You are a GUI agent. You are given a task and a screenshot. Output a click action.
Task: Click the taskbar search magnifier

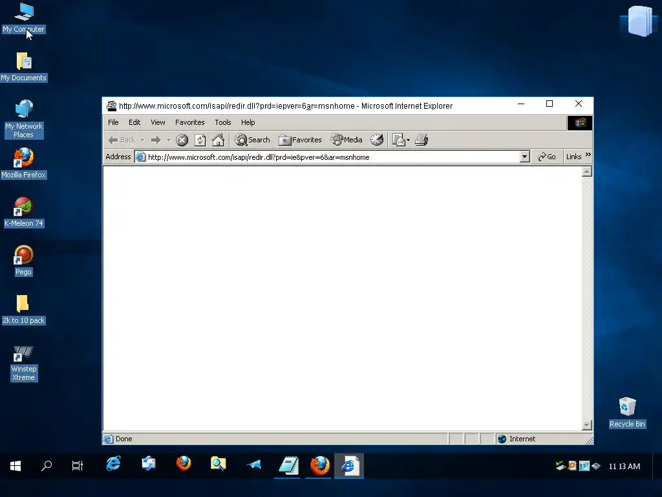coord(47,466)
